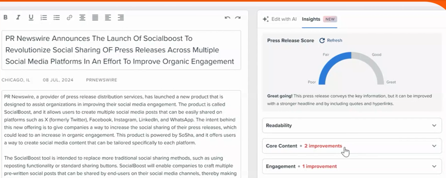The width and height of the screenshot is (446, 178).
Task: Click the Engagement label
Action: click(281, 166)
